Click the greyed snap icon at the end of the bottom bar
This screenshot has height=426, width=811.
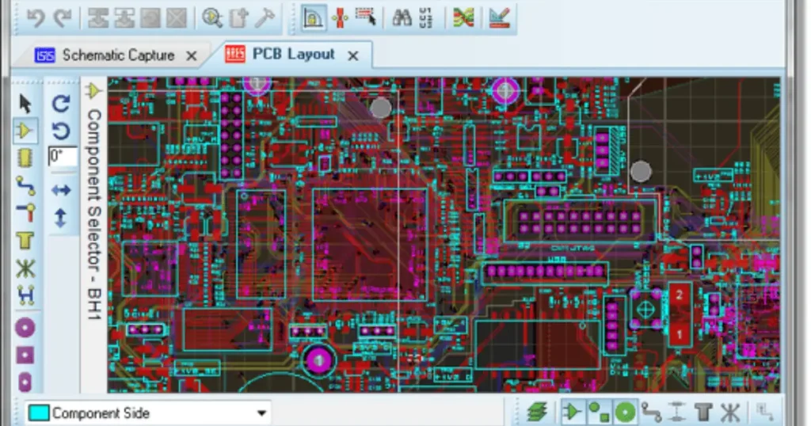(x=765, y=413)
